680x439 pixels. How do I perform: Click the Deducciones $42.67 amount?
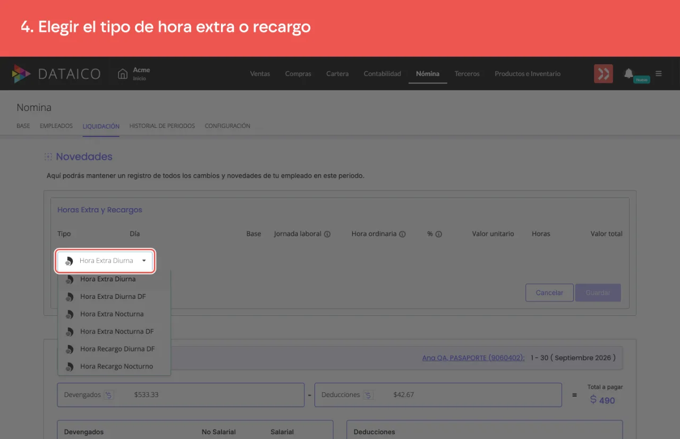click(404, 395)
